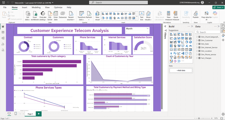This screenshot has width=225, height=120.
Task: Click Transform data in ribbon
Action: pos(82,16)
